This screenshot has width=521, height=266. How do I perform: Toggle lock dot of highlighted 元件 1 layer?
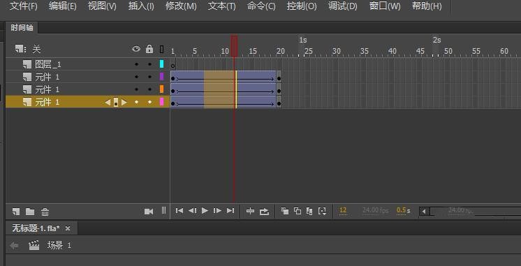(x=149, y=103)
